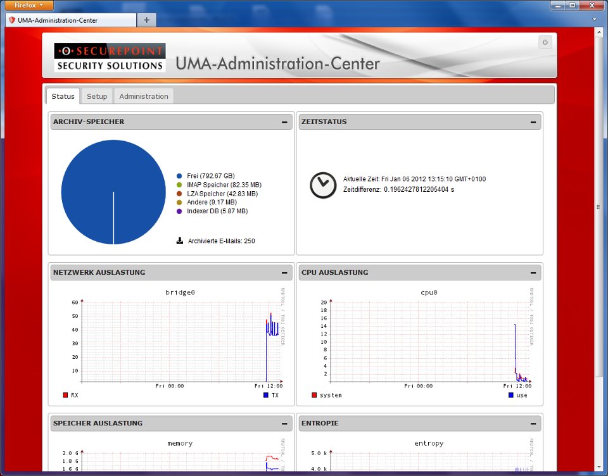
Task: Click the 'LZA Speicher (42.83 MB)' legend text
Action: point(222,194)
